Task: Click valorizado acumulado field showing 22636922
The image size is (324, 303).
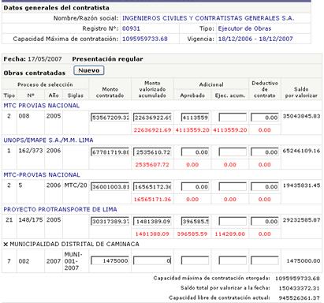Action: click(x=152, y=118)
